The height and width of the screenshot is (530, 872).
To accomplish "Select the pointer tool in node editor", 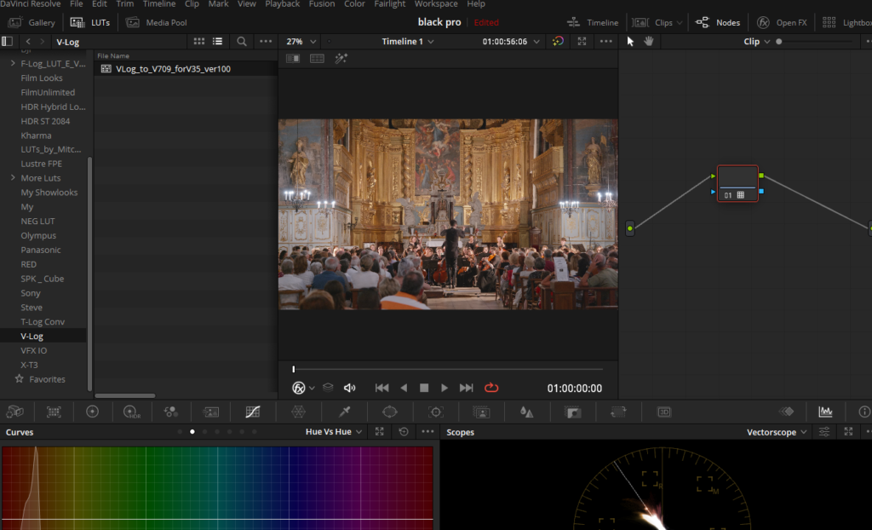I will click(630, 41).
